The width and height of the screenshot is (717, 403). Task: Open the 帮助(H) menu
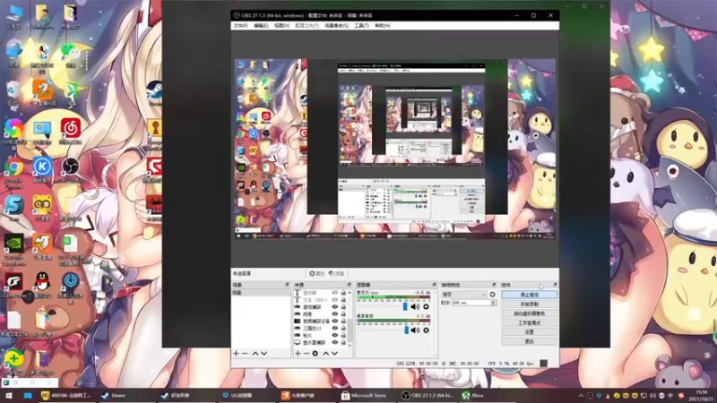383,26
